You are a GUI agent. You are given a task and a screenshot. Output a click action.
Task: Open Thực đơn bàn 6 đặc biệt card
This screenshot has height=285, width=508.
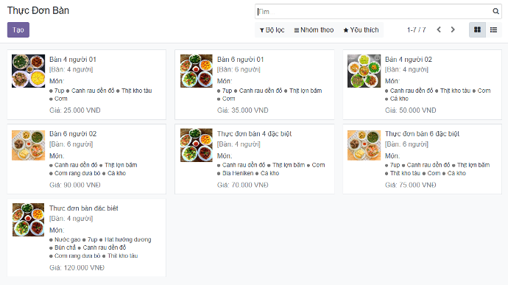(422, 159)
